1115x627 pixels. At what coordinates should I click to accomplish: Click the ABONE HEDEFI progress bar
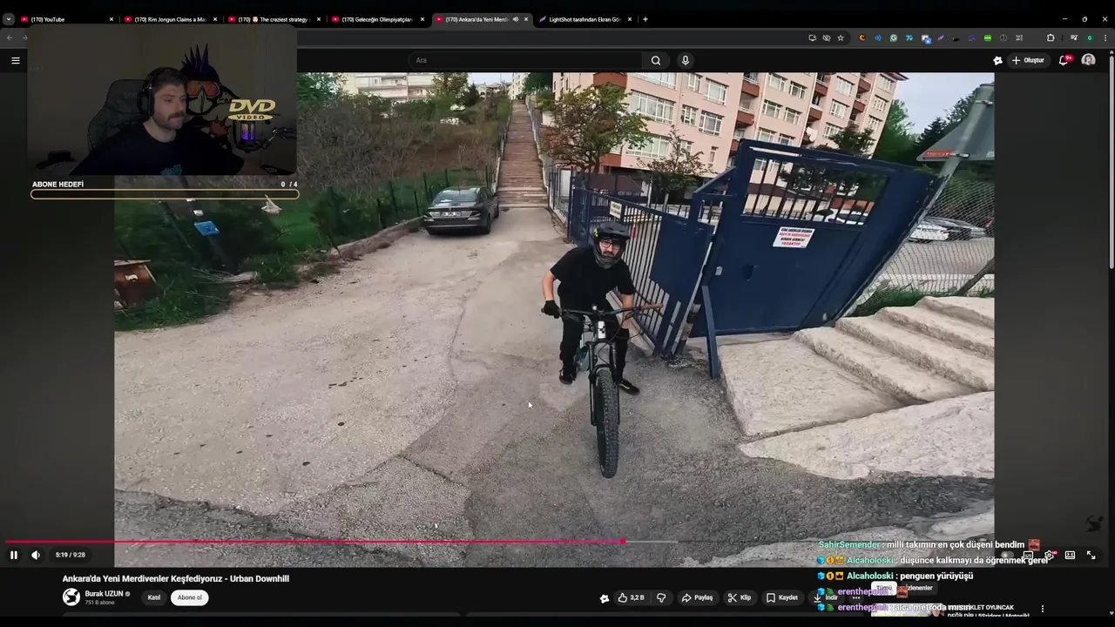(x=165, y=193)
